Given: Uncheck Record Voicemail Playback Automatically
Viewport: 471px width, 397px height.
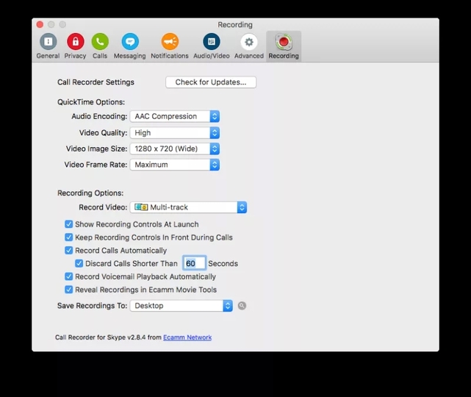Looking at the screenshot, I should (x=68, y=276).
